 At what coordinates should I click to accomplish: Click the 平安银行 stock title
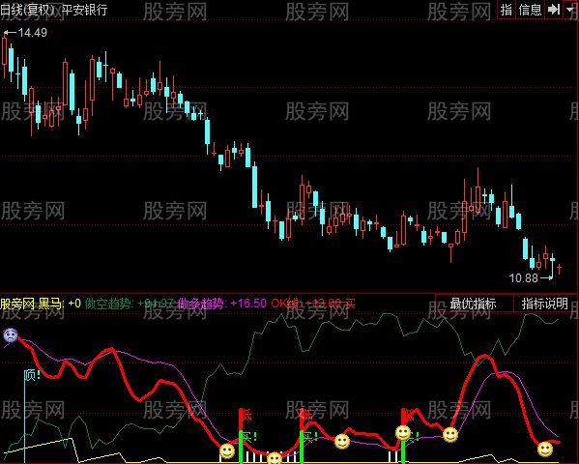[x=84, y=10]
